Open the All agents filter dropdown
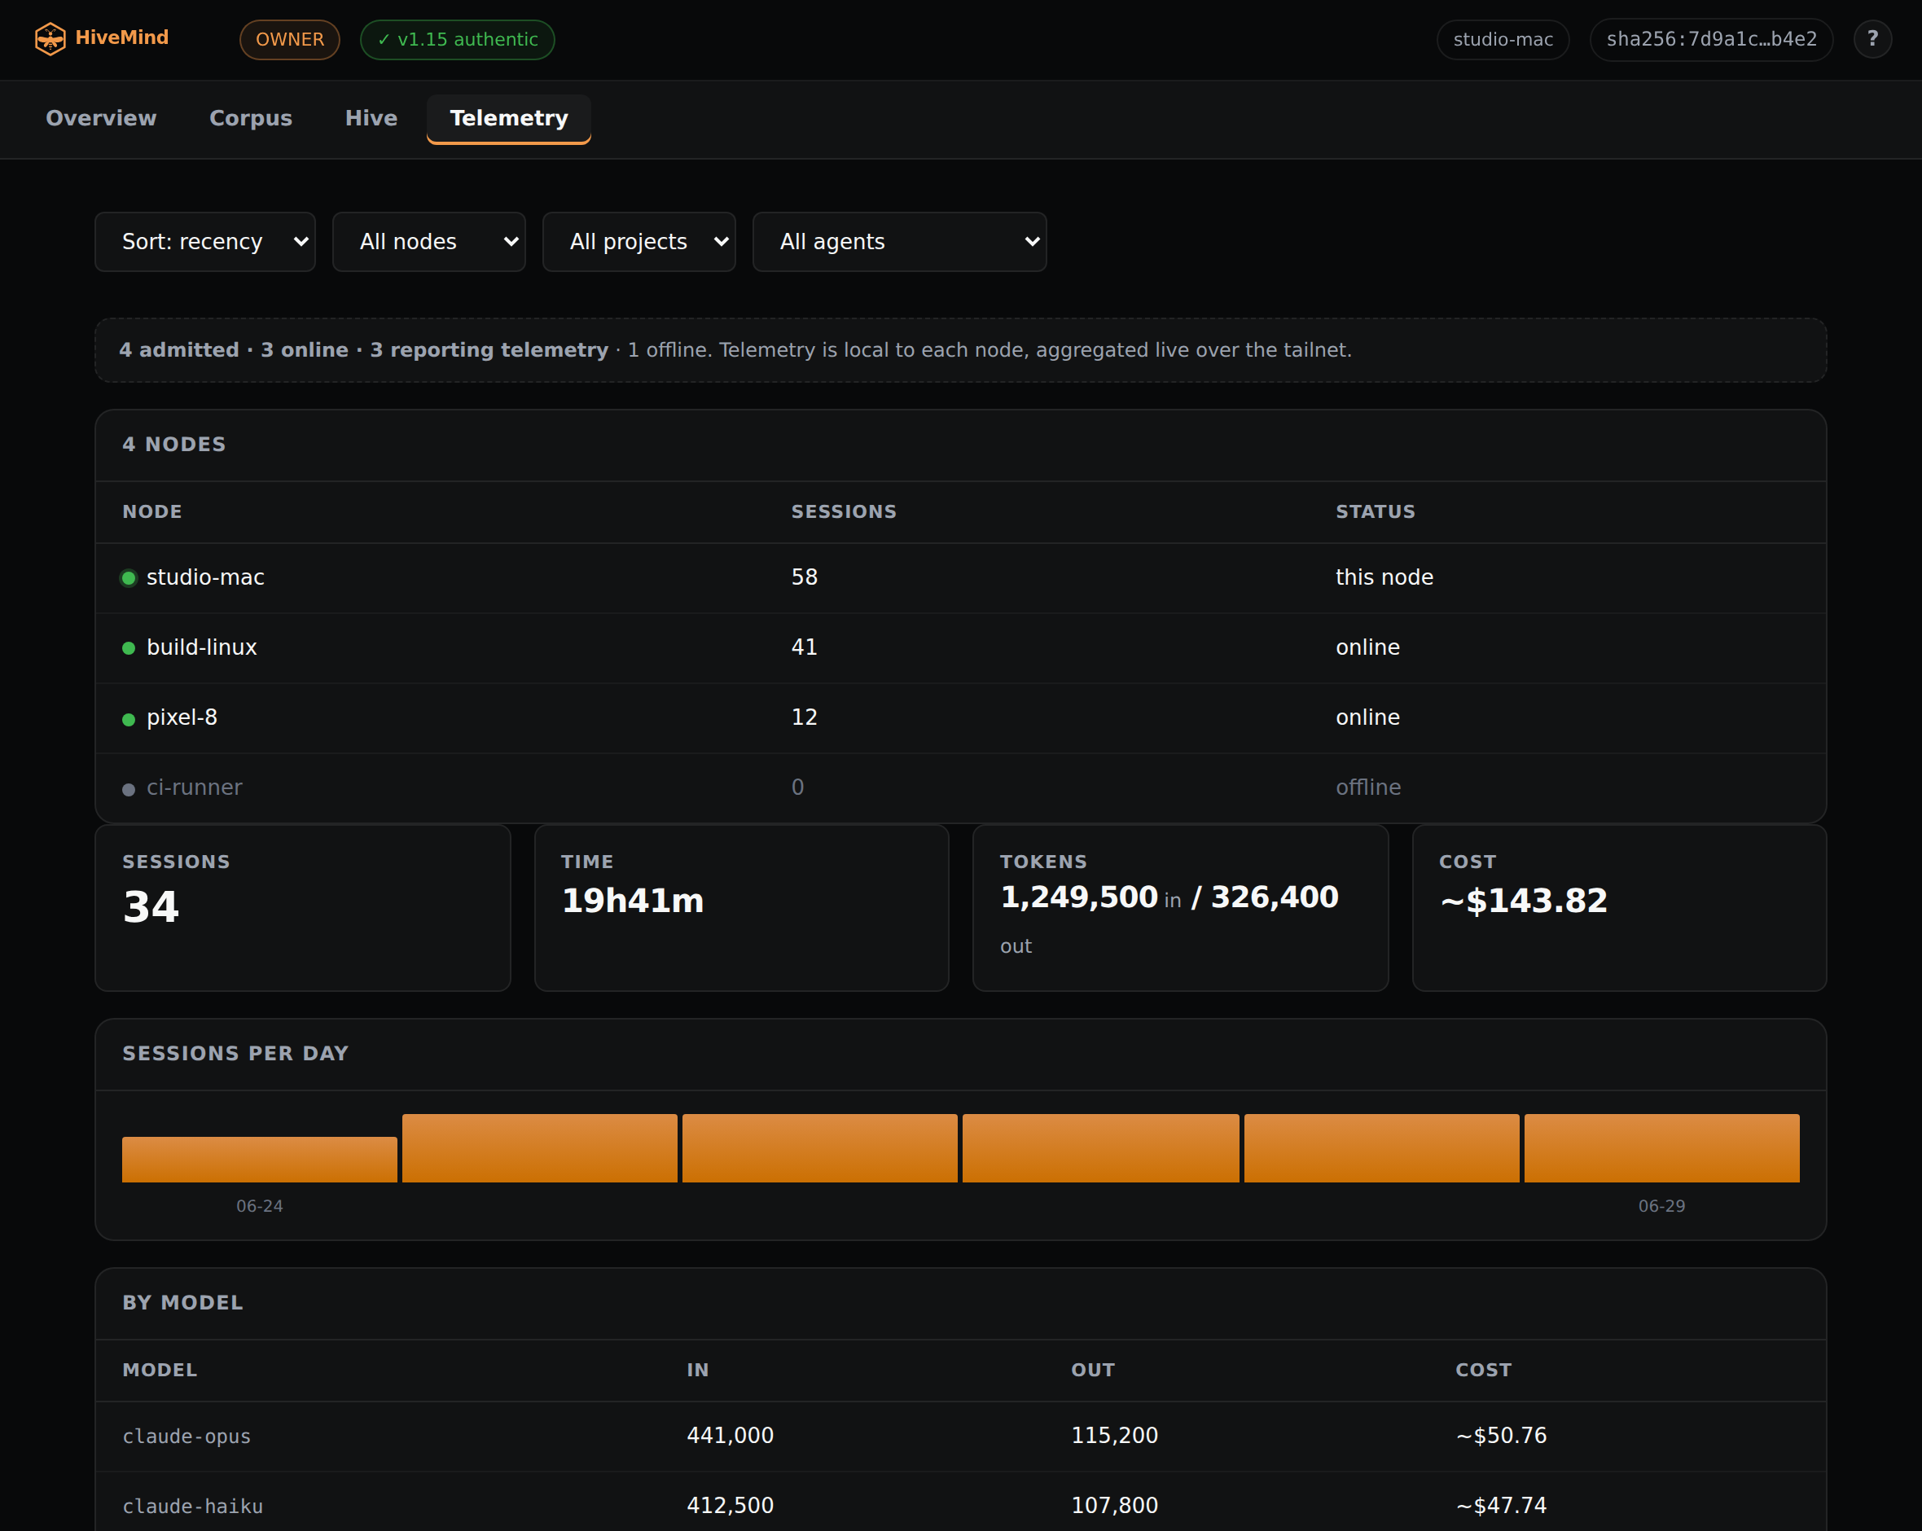Image resolution: width=1922 pixels, height=1531 pixels. tap(899, 242)
